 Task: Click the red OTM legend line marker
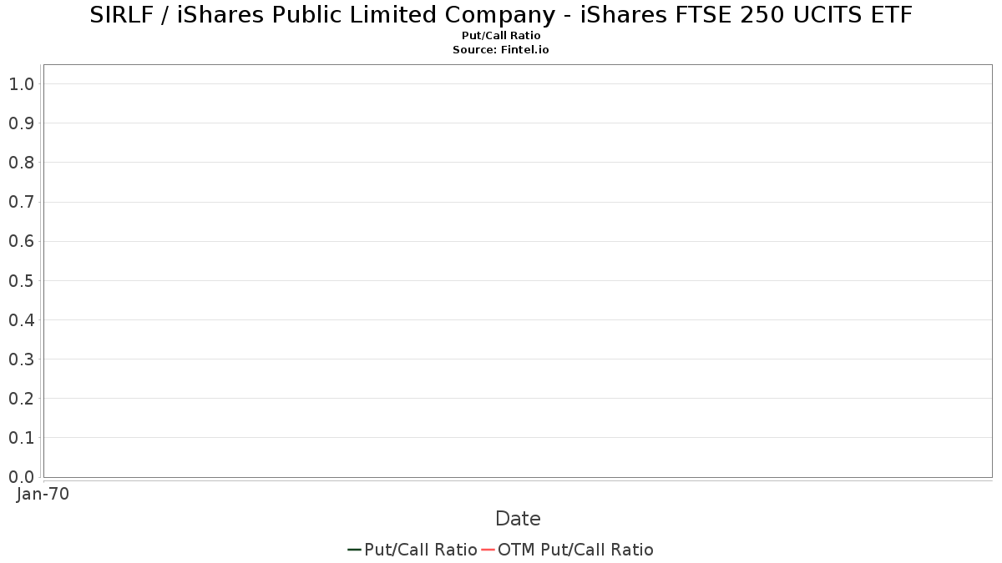pos(488,550)
